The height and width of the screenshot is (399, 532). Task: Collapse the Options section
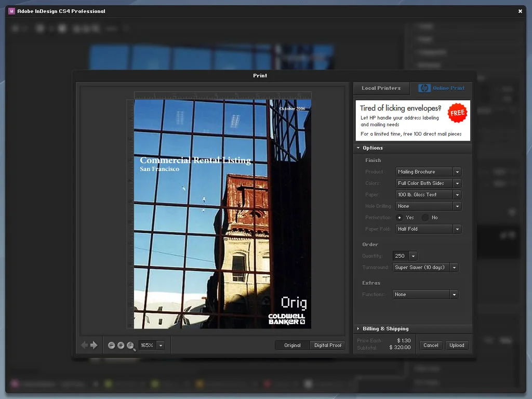coord(358,148)
